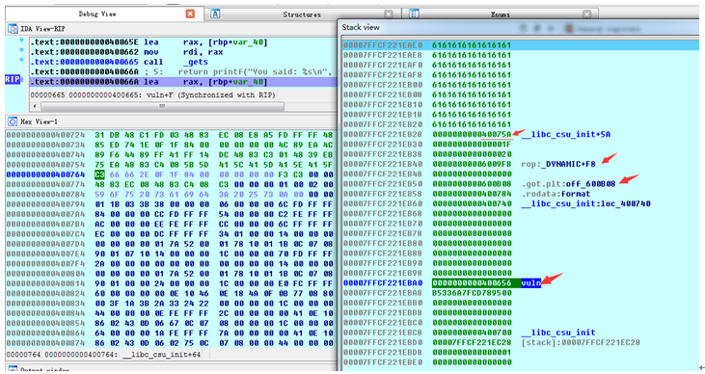This screenshot has width=705, height=374.
Task: Click the Enums tab icon
Action: click(x=414, y=13)
